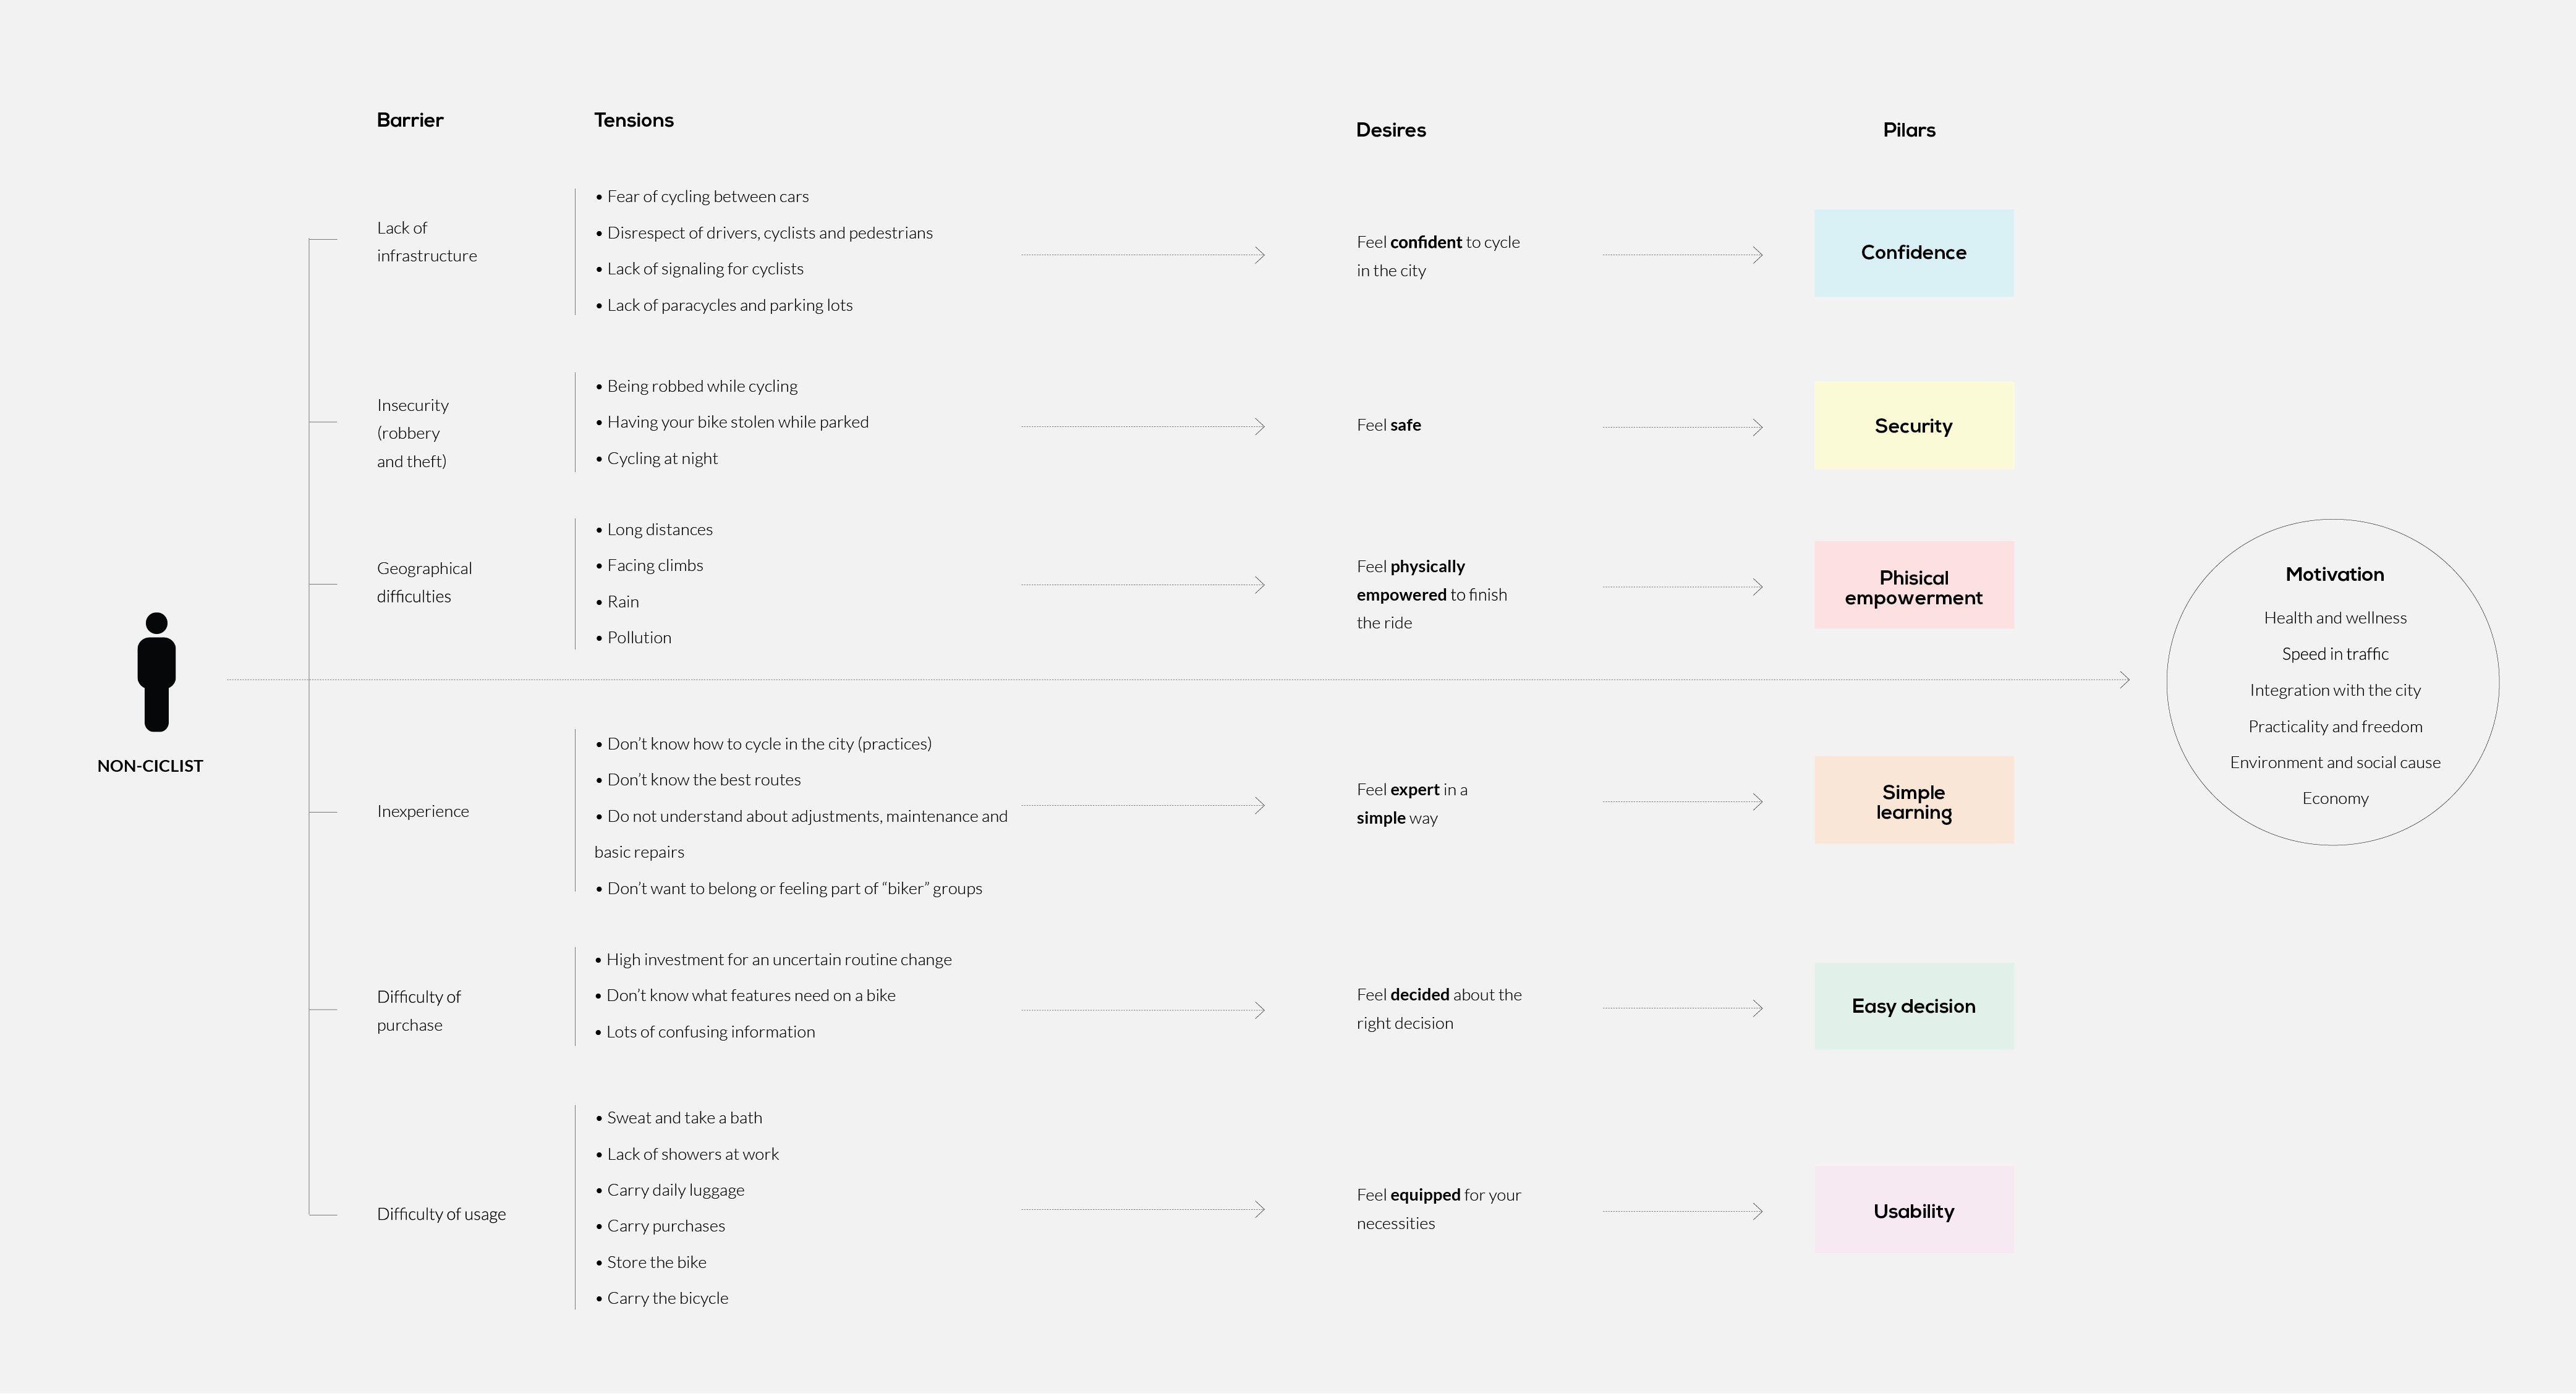Click the Desires column heading
The height and width of the screenshot is (1394, 2576).
(1390, 131)
